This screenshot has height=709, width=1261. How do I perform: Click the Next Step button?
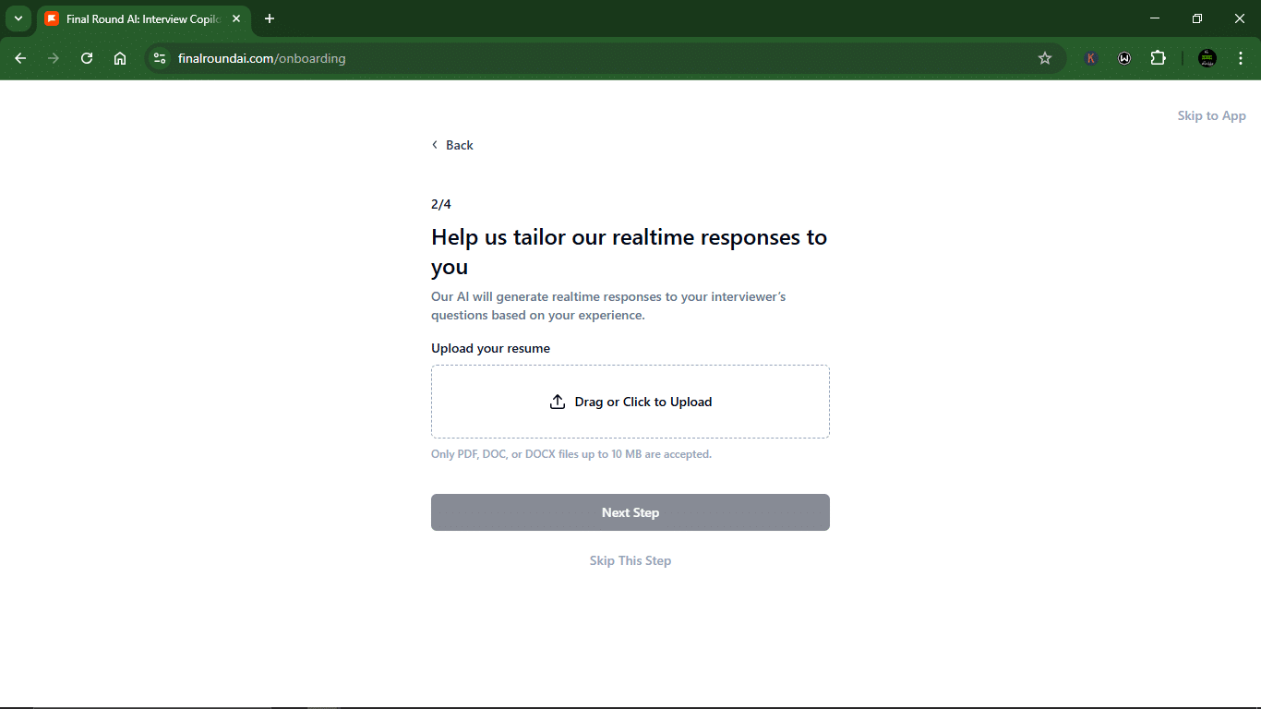(630, 512)
